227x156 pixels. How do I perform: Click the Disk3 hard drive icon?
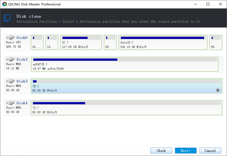coord(10,81)
